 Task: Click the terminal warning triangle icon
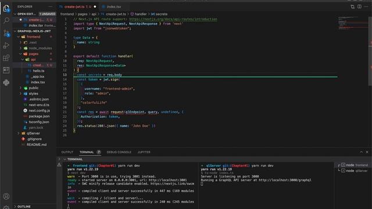point(59,165)
